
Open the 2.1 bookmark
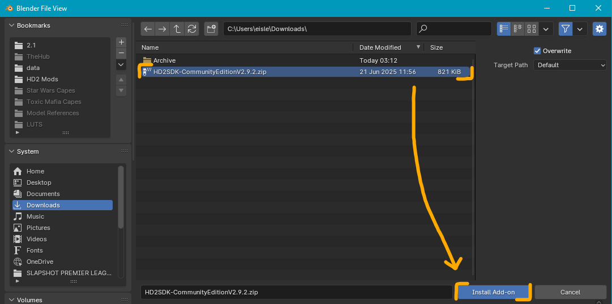pos(61,45)
